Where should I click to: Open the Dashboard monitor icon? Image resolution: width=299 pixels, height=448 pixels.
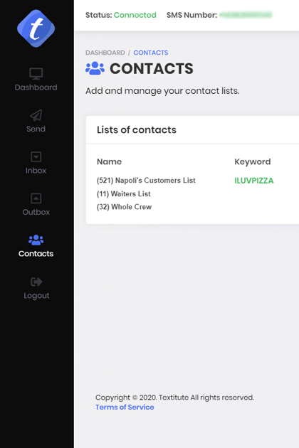pos(36,74)
